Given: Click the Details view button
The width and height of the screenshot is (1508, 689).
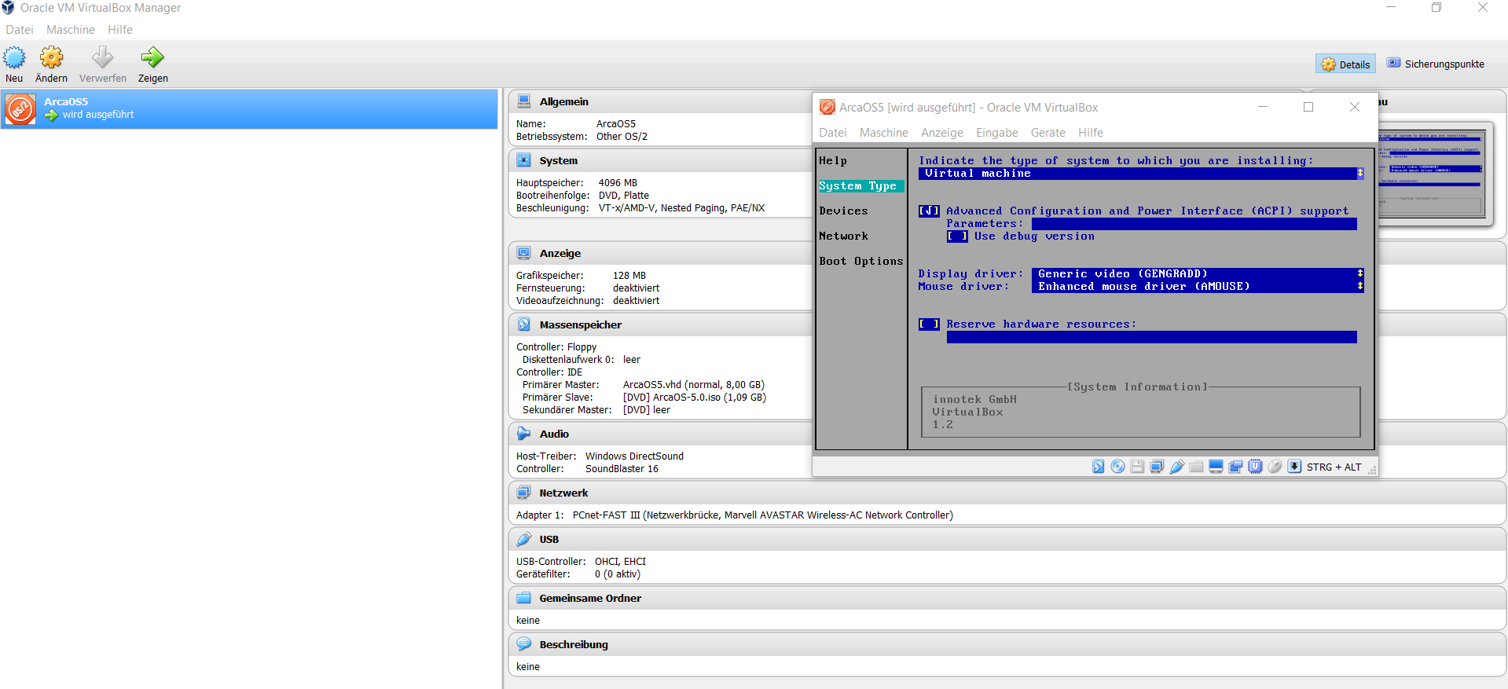Looking at the screenshot, I should point(1345,64).
